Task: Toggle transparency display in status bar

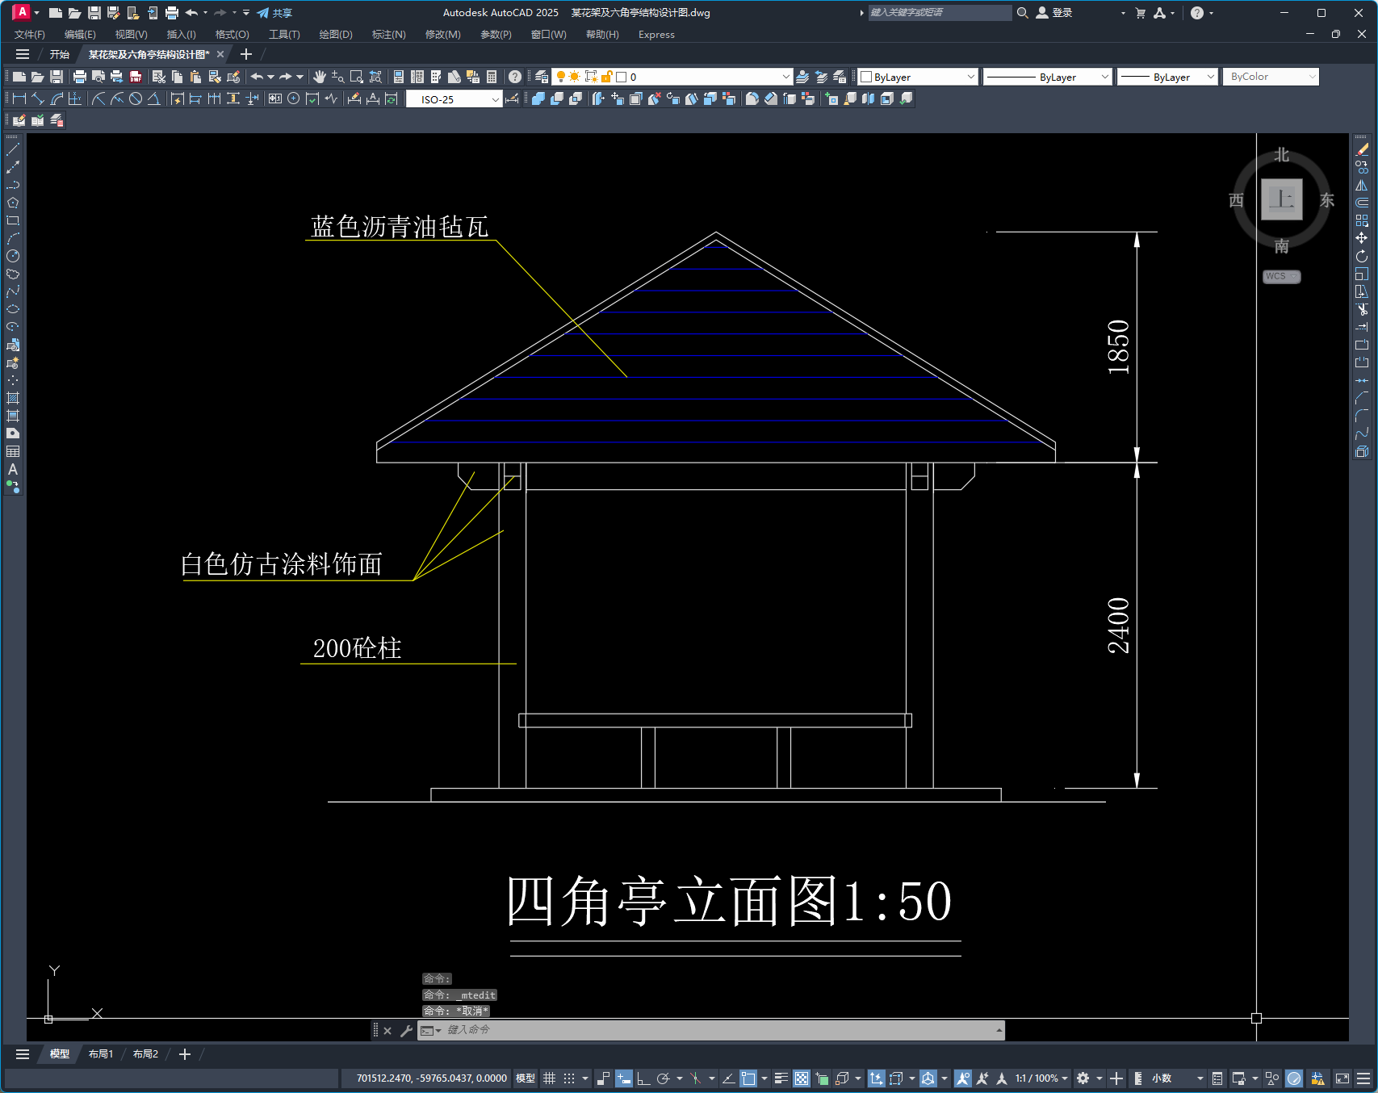Action: click(x=802, y=1078)
